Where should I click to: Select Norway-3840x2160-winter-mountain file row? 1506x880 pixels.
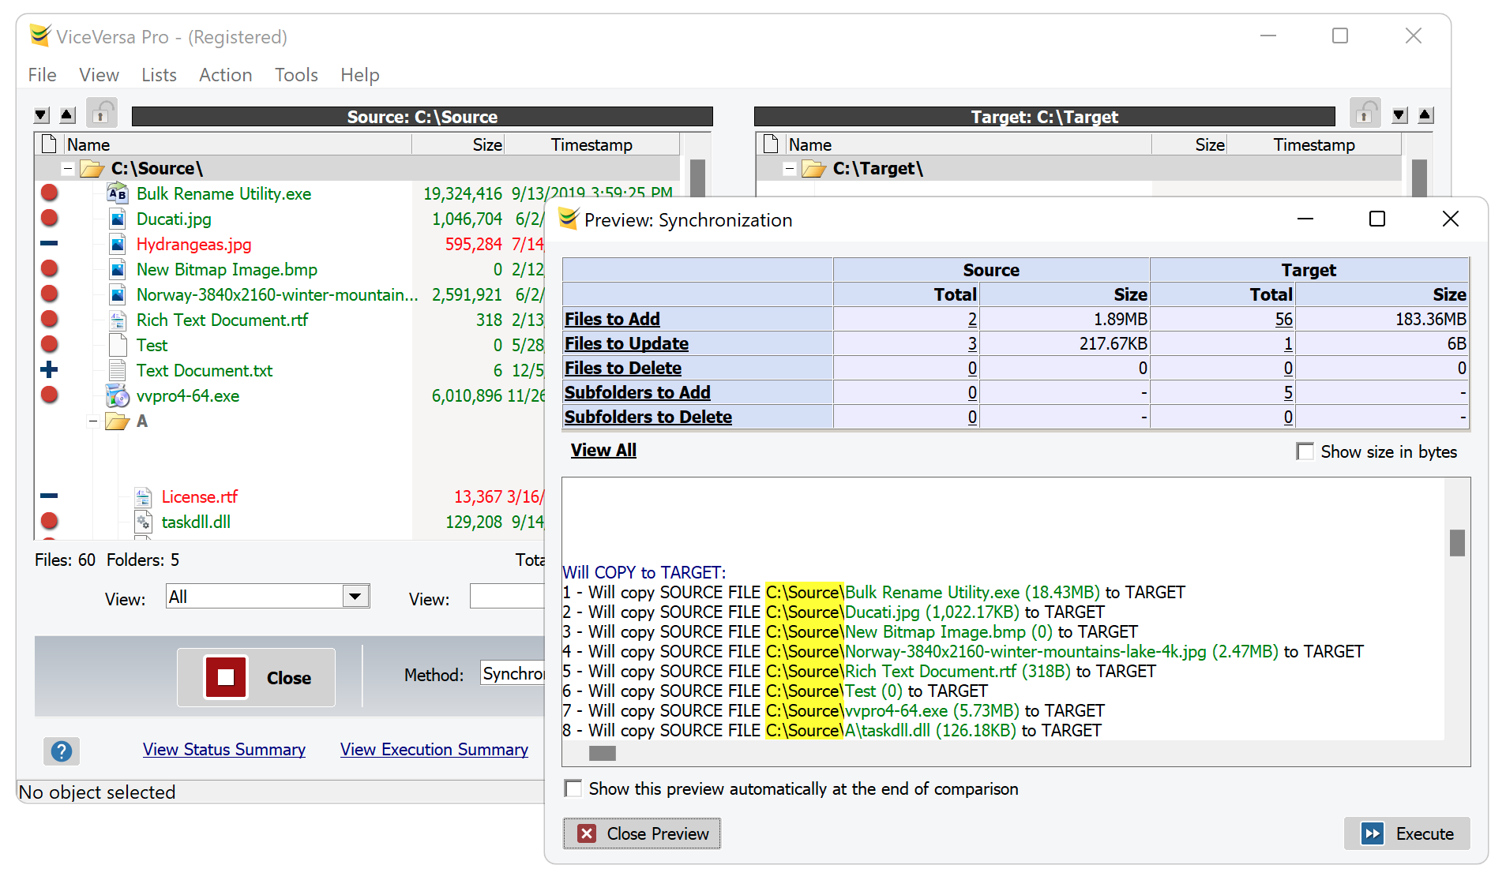coord(277,294)
